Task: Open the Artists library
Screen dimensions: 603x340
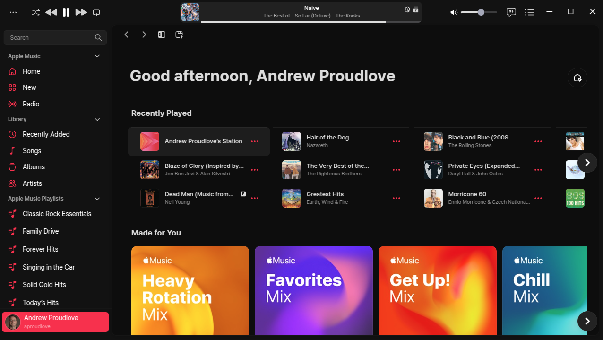Action: pyautogui.click(x=55, y=183)
